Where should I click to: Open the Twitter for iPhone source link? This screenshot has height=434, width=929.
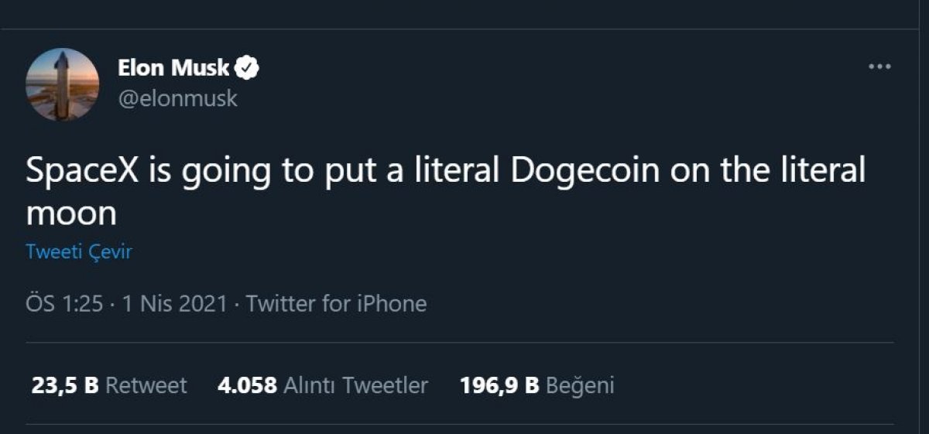tap(336, 303)
